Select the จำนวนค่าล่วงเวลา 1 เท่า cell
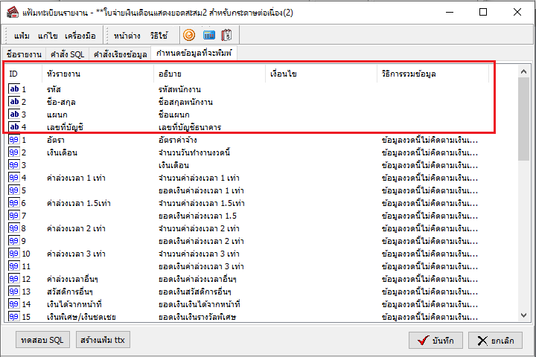The image size is (536, 357). [x=199, y=178]
